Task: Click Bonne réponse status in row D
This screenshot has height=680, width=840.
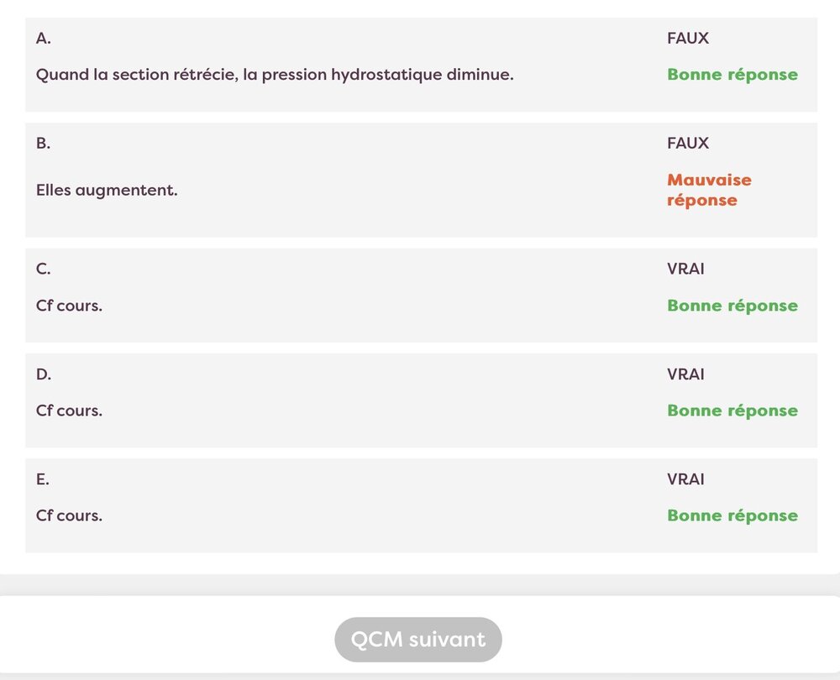Action: click(x=732, y=411)
